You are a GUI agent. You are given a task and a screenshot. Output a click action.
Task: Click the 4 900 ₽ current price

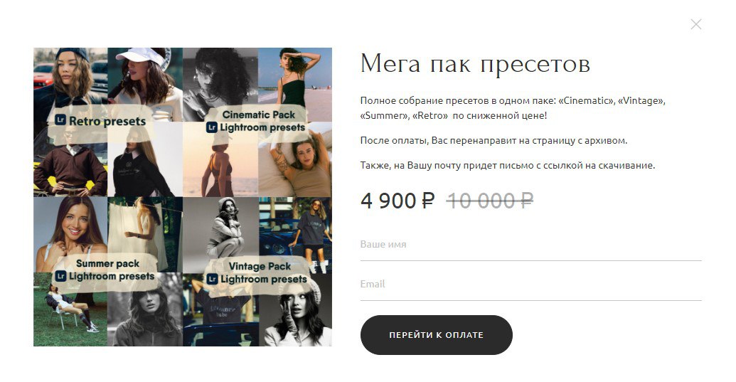click(x=398, y=201)
